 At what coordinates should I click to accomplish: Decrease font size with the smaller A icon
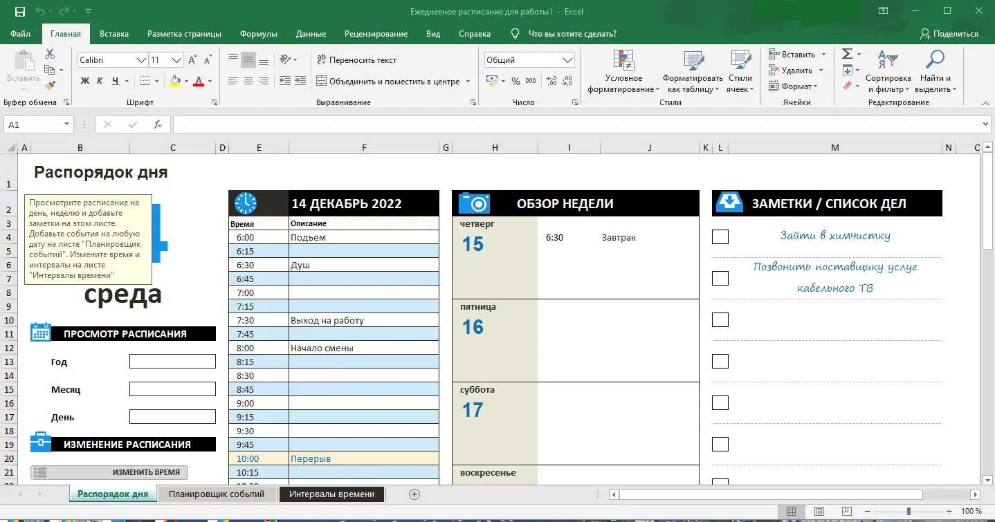208,60
